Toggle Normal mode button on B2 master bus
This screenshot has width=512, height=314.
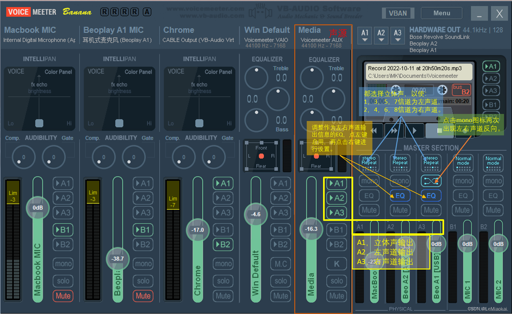point(493,163)
